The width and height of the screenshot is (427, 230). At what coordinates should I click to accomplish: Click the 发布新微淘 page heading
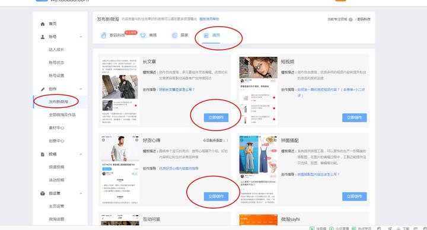coord(108,19)
